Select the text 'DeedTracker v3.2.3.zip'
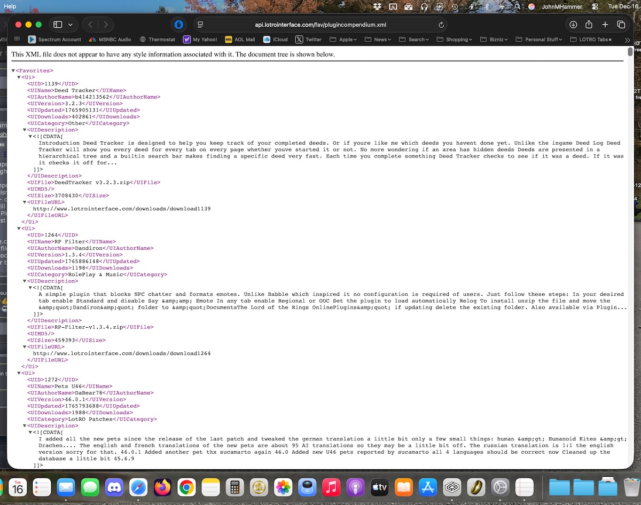Image resolution: width=641 pixels, height=505 pixels. click(x=92, y=183)
